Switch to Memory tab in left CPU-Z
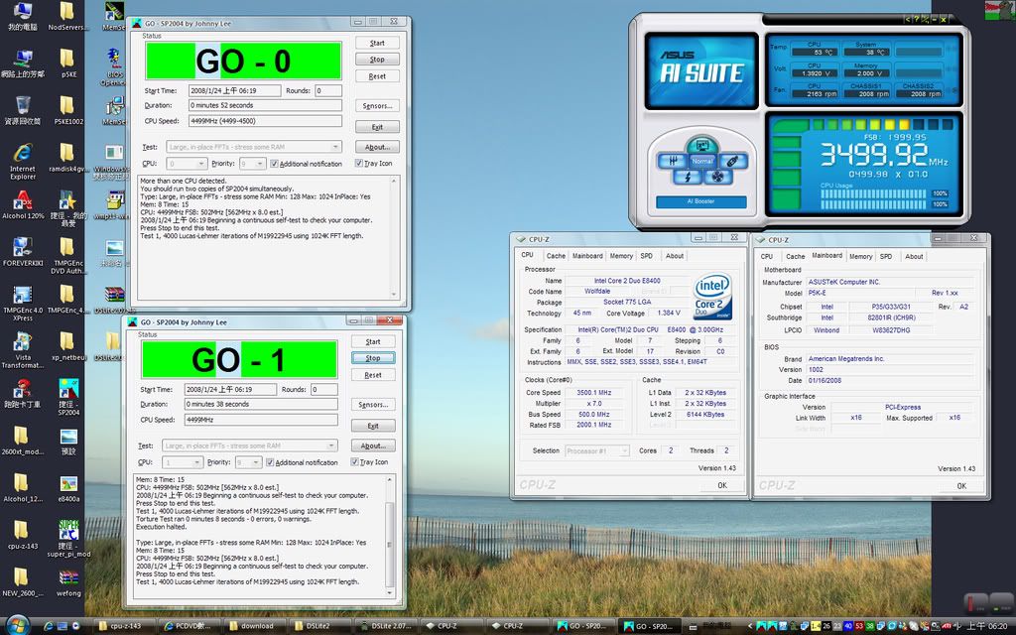 [621, 256]
